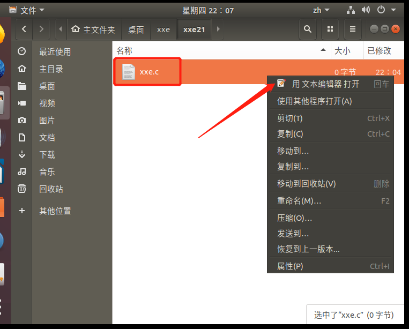Select 压缩(O)… in the context menu
409x329 pixels.
(x=331, y=218)
